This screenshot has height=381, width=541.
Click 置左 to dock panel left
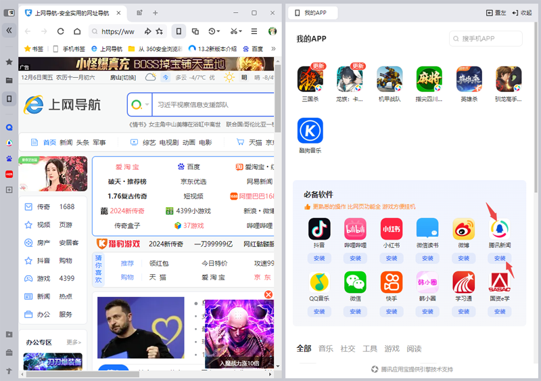point(496,13)
